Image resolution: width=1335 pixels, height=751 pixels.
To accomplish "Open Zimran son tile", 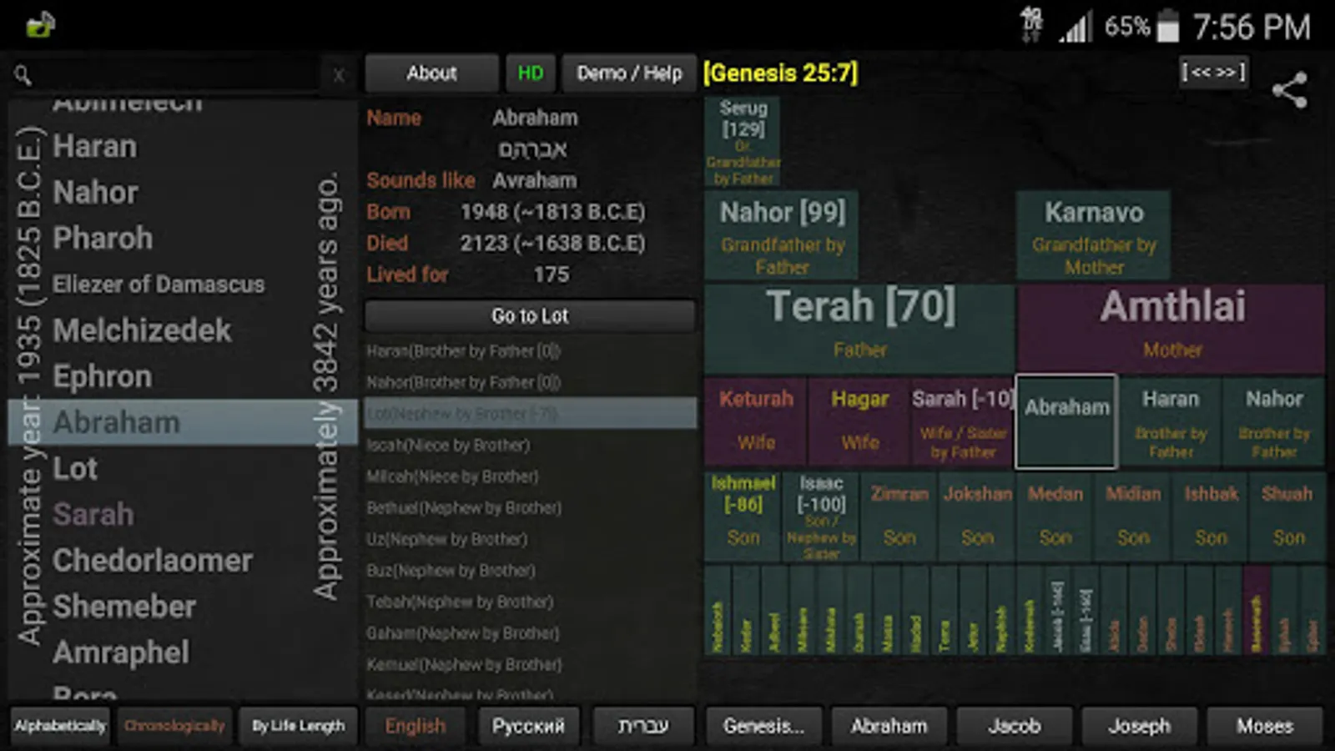I will click(899, 516).
